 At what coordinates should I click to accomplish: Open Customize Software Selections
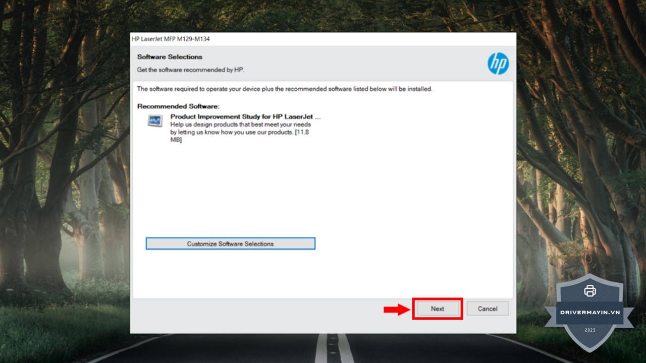tap(230, 244)
